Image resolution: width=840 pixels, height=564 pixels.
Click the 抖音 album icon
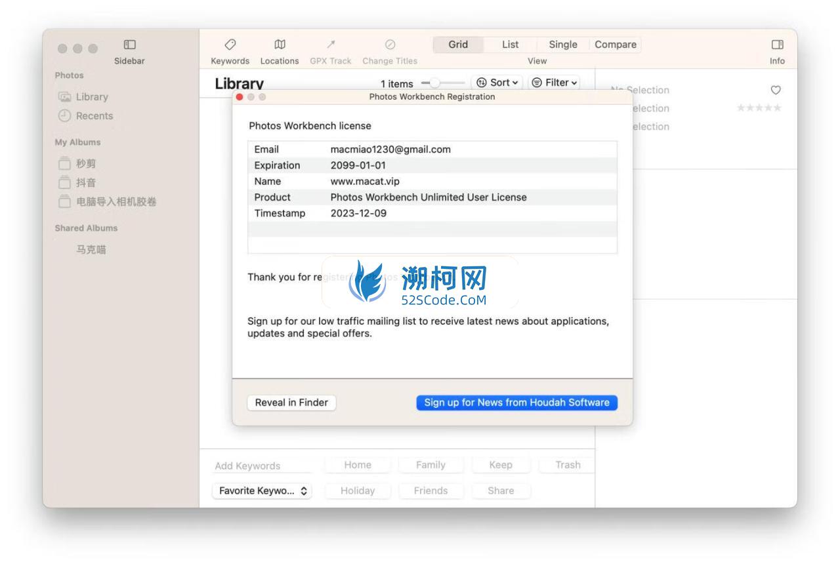coord(64,182)
